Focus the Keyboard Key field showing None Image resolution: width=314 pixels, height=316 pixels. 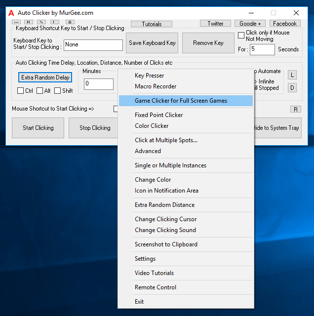pos(93,45)
